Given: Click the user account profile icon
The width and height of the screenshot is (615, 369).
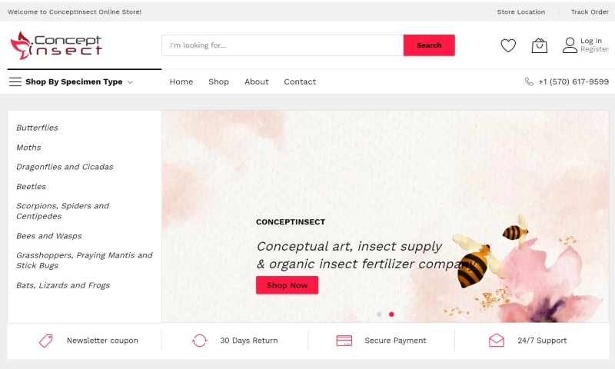Looking at the screenshot, I should pyautogui.click(x=570, y=45).
